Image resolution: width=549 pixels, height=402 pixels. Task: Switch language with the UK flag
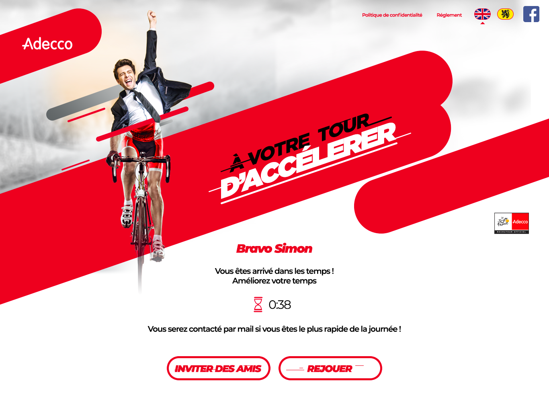(482, 14)
